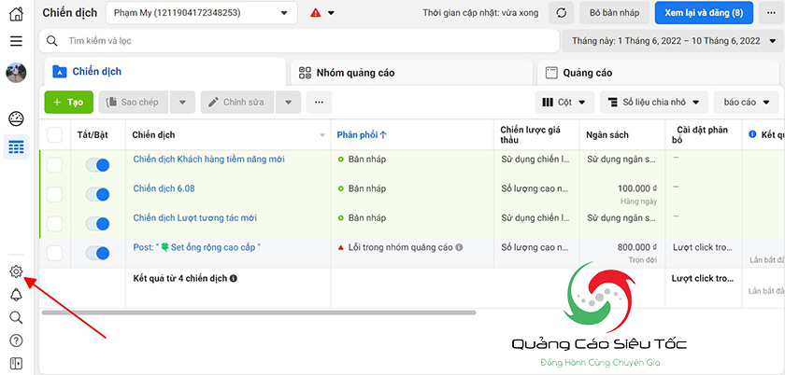785x375 pixels.
Task: Click the Sao chép button
Action: [134, 102]
